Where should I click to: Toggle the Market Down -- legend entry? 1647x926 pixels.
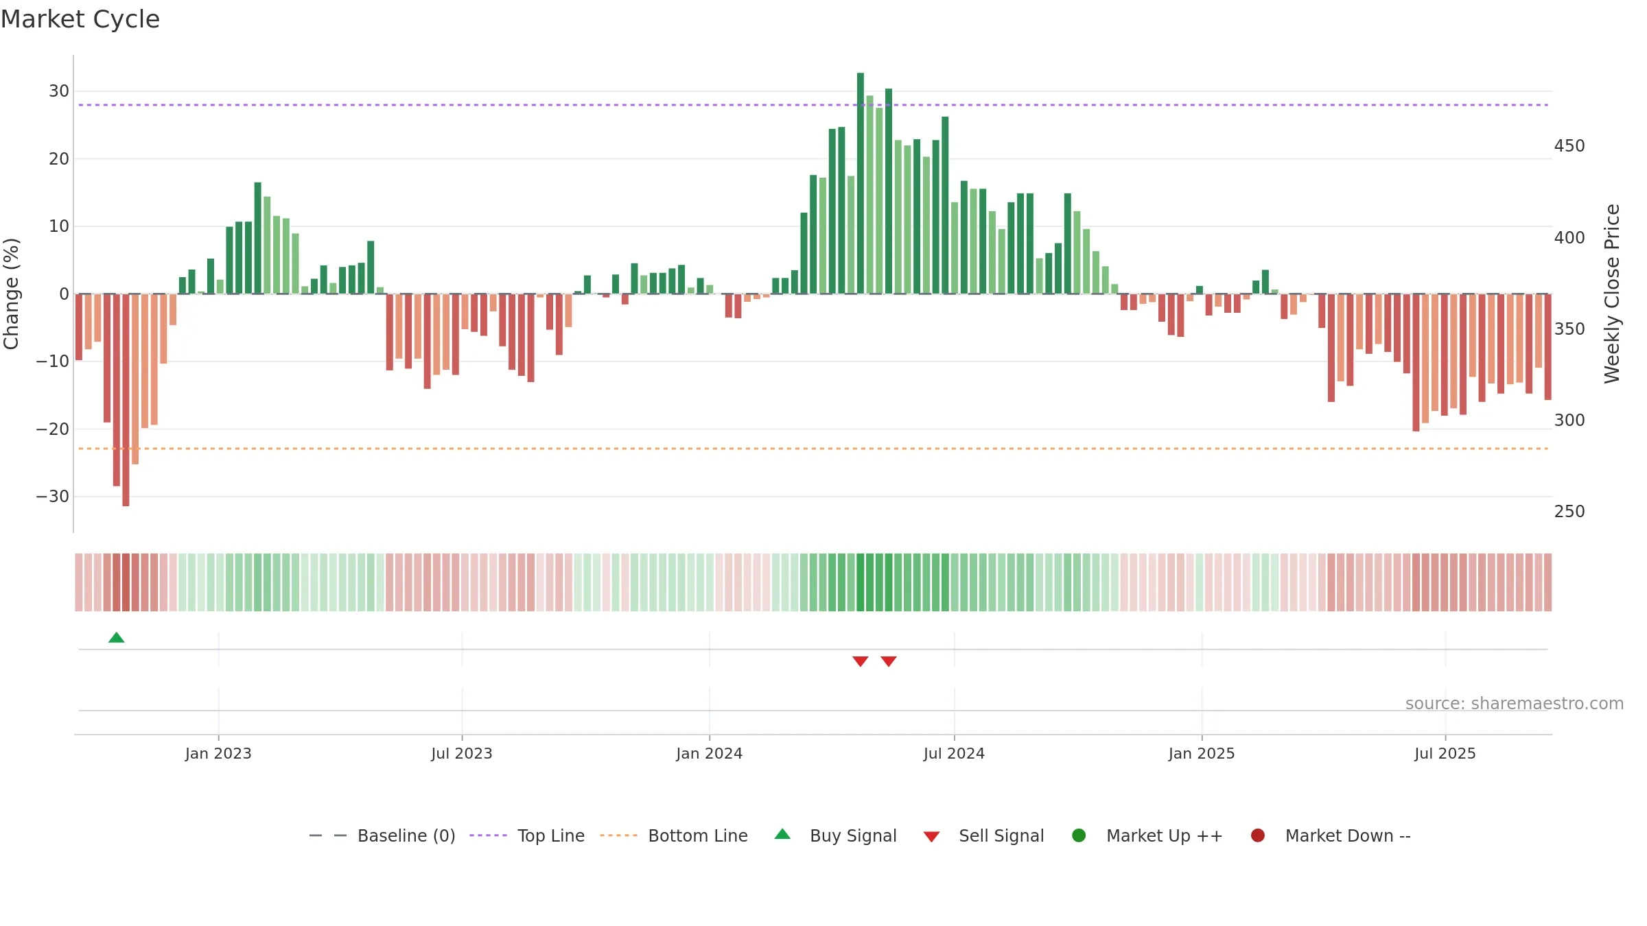[1331, 835]
